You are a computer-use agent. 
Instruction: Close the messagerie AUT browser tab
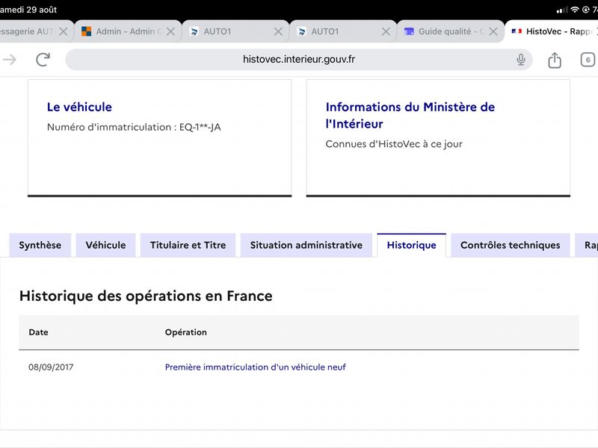64,31
